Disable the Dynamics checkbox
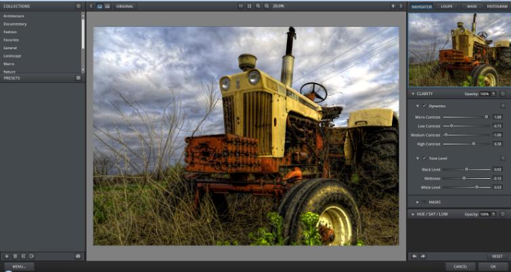The image size is (511, 272). [424, 106]
